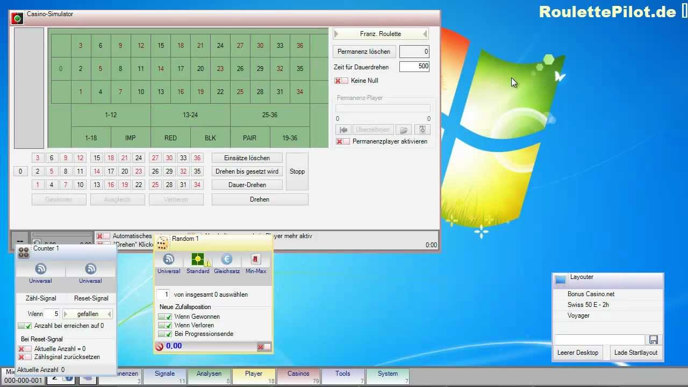Image resolution: width=688 pixels, height=387 pixels.
Task: Click Zeit für Dauerdrehen field
Action: [414, 67]
